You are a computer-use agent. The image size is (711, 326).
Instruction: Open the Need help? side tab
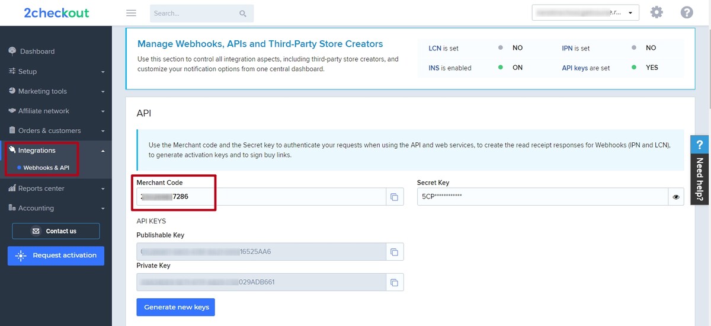tap(699, 170)
